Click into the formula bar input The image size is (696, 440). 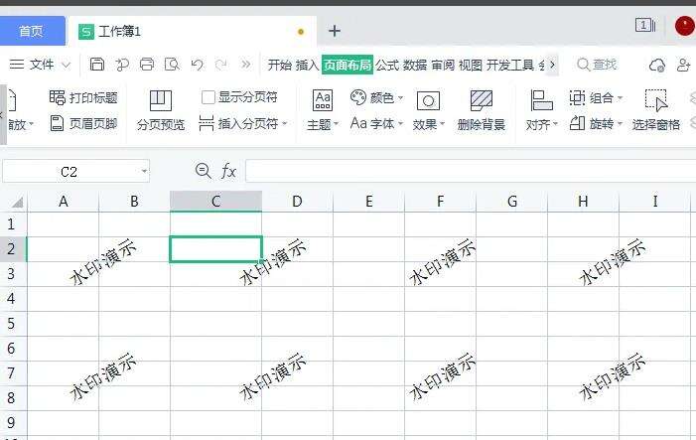click(471, 172)
